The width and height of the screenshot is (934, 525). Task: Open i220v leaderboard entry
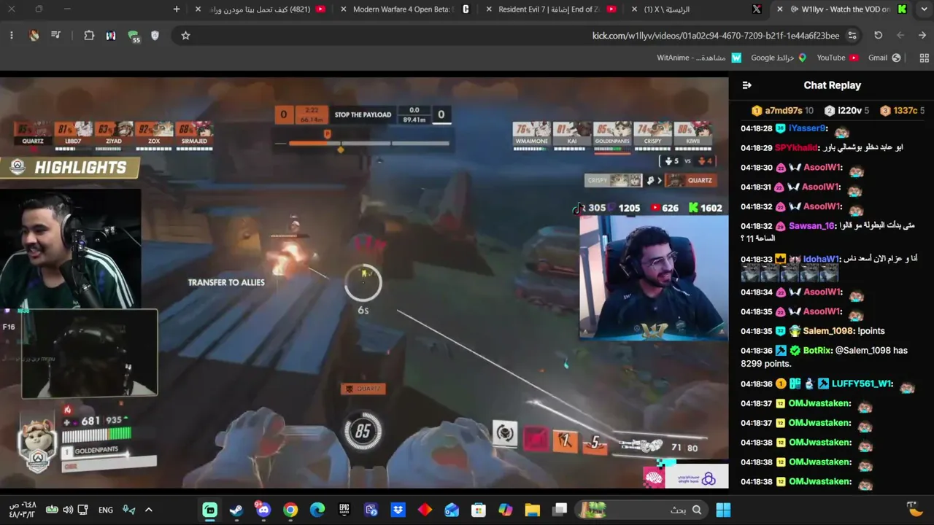[x=846, y=111]
